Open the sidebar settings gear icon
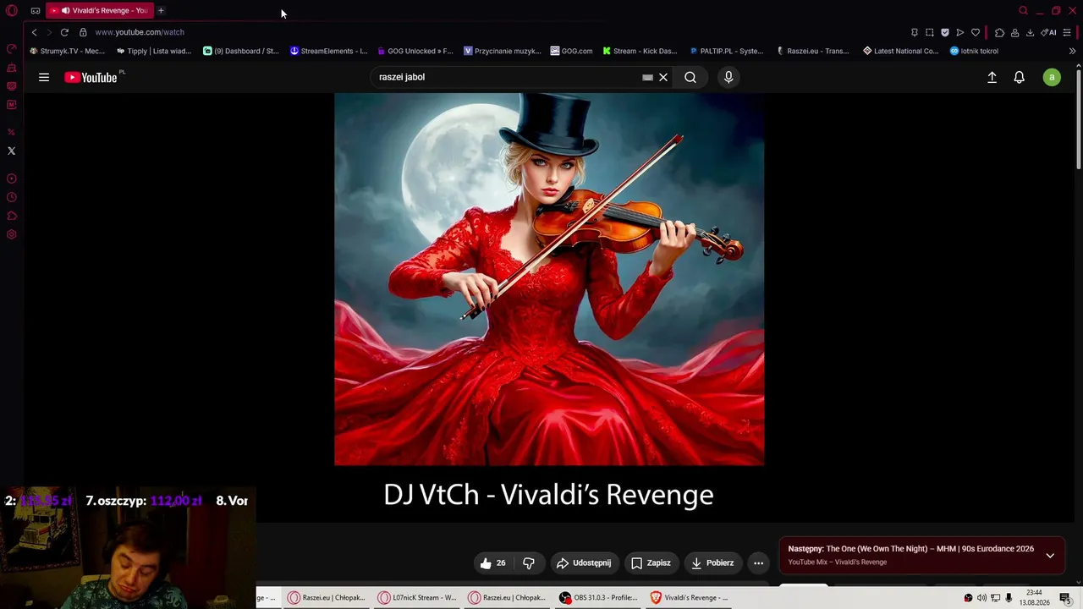The width and height of the screenshot is (1083, 609). tap(12, 234)
